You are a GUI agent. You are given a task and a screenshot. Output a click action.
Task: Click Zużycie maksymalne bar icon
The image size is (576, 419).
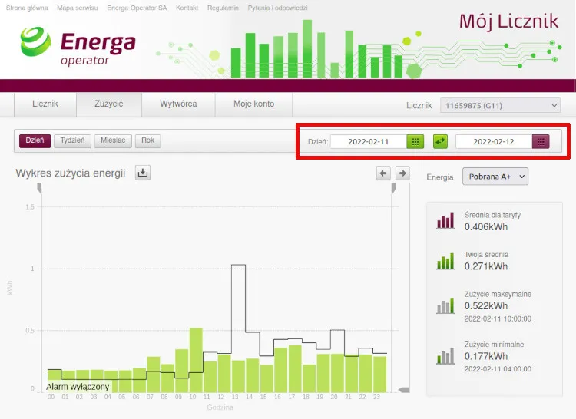click(445, 305)
